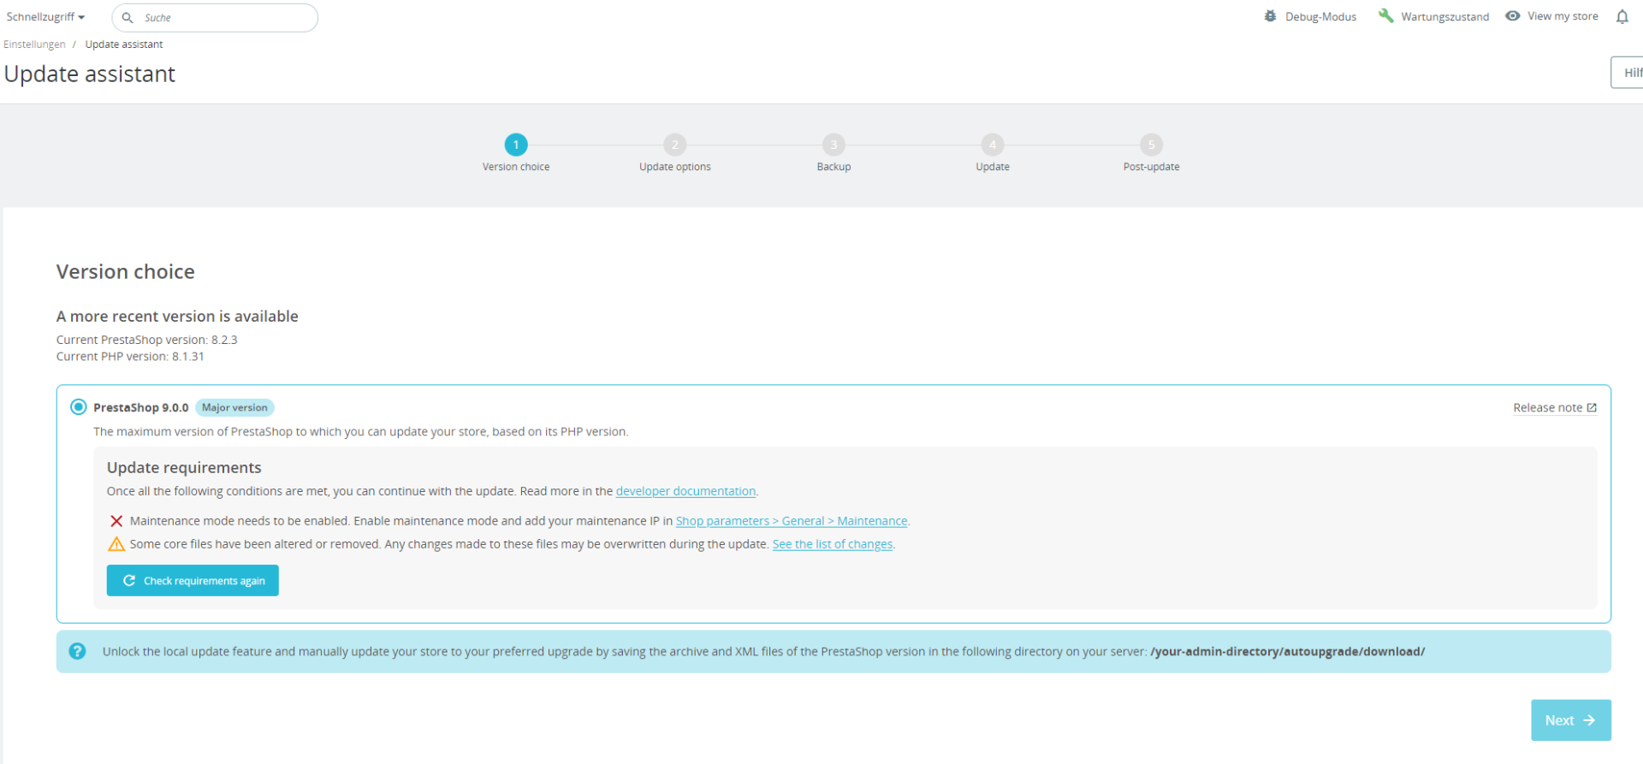The height and width of the screenshot is (764, 1643).
Task: Open the developer documentation link
Action: [685, 491]
